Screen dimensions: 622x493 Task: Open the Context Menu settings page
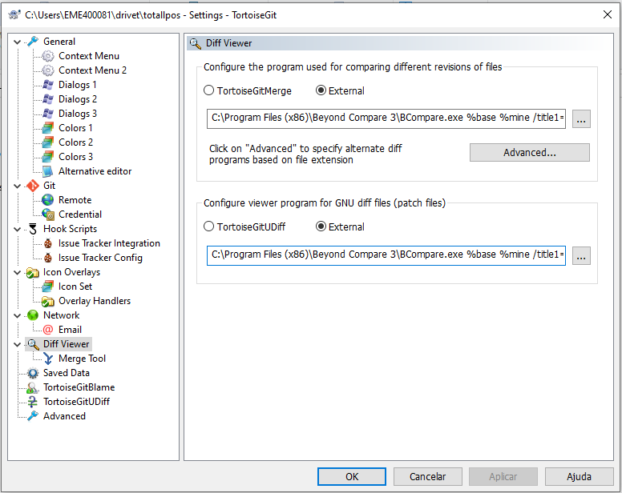click(88, 56)
